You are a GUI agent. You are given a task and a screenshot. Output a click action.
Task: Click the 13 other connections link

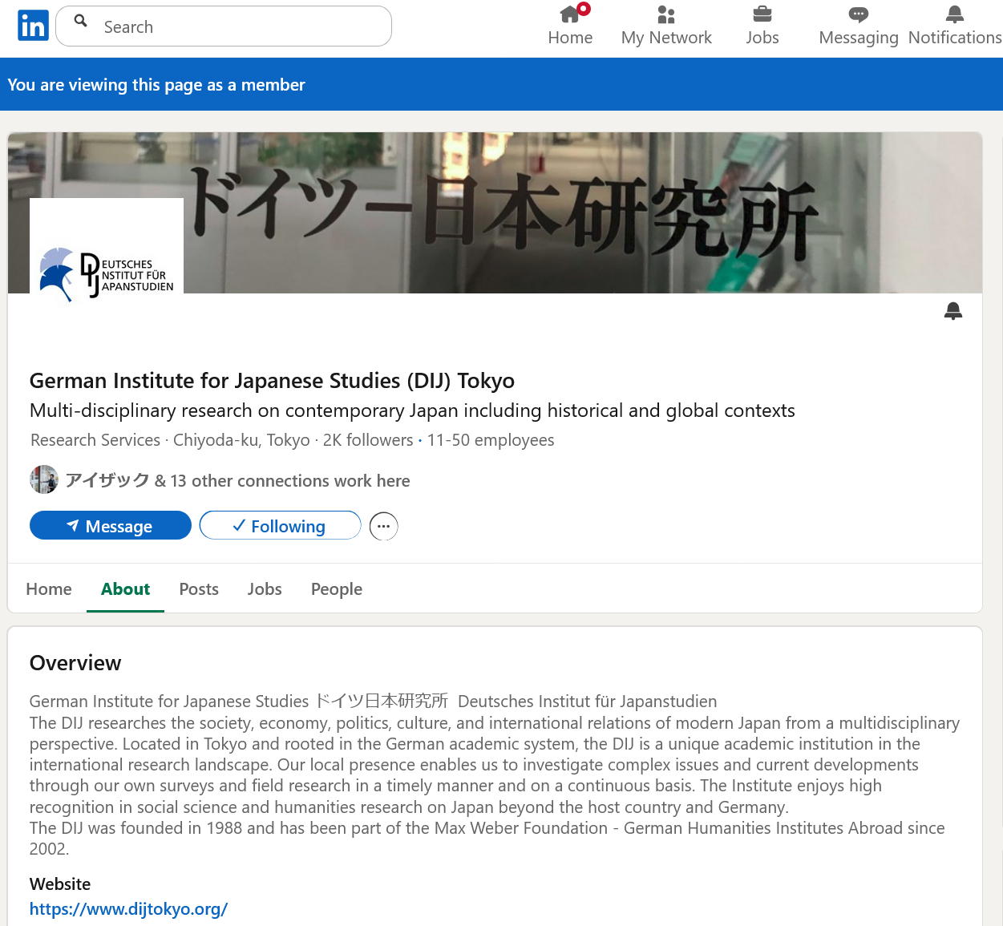[x=289, y=481]
